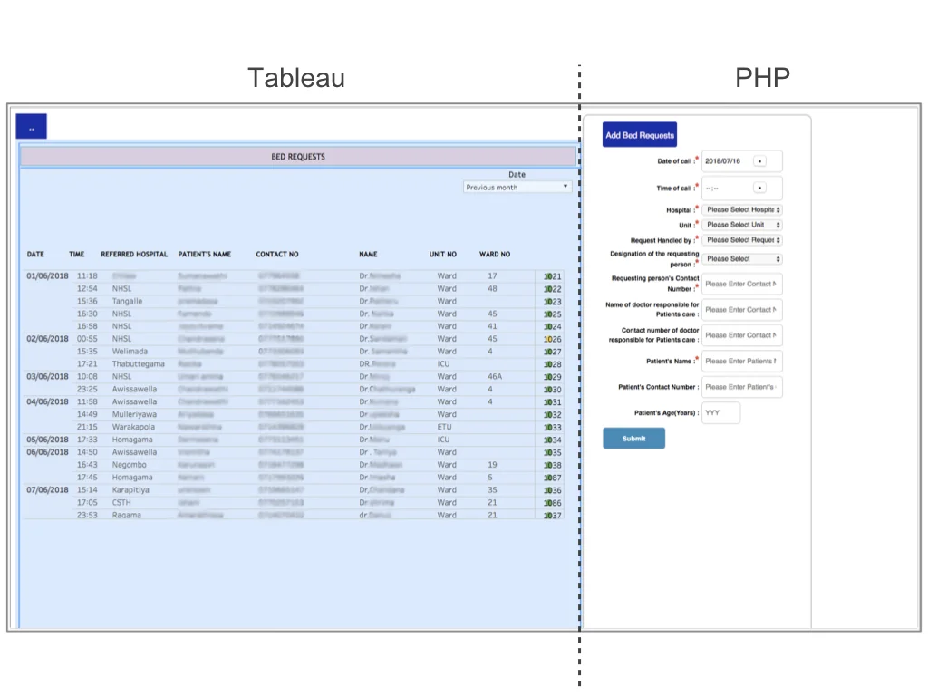Click the record number 1038
The image size is (928, 696).
(552, 465)
